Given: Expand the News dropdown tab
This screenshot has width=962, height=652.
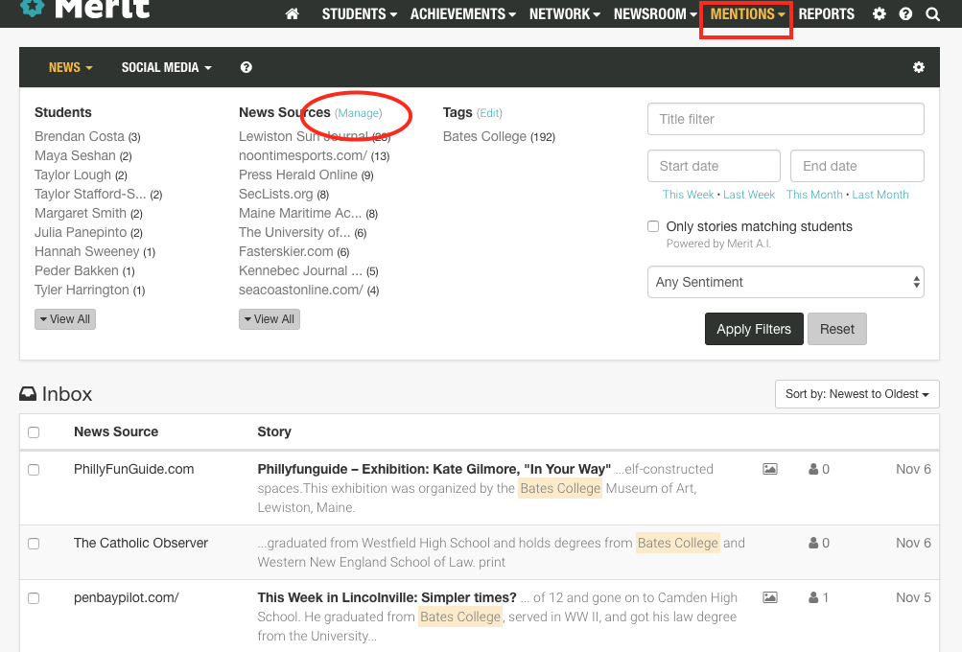Looking at the screenshot, I should click(71, 67).
